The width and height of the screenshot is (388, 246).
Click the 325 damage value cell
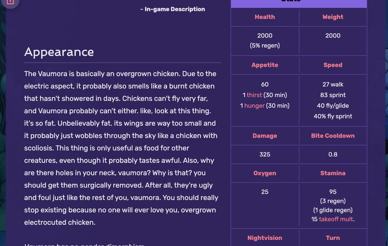coord(265,154)
